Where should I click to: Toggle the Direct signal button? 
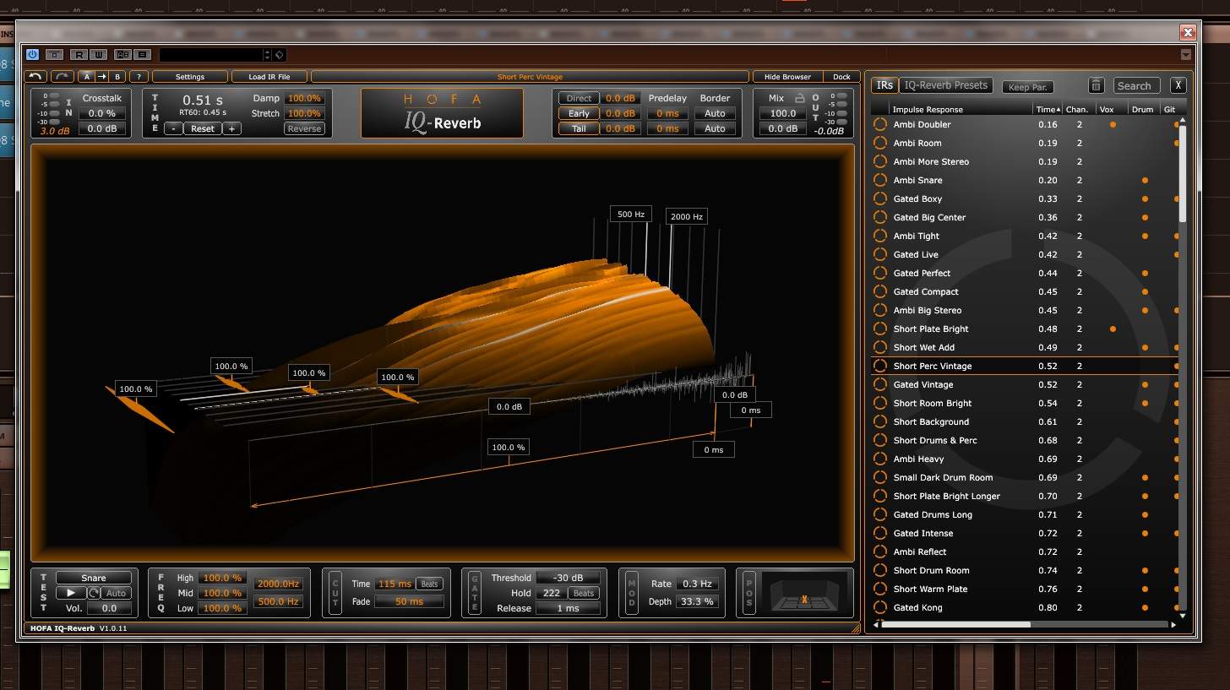pos(579,98)
